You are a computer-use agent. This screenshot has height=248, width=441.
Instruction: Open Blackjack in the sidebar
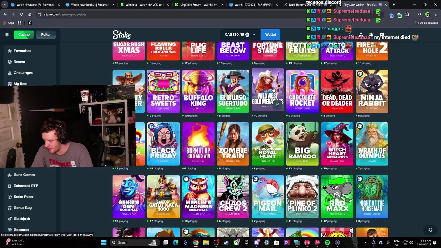[x=22, y=219]
